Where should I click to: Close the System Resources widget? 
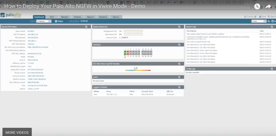pos(182,27)
